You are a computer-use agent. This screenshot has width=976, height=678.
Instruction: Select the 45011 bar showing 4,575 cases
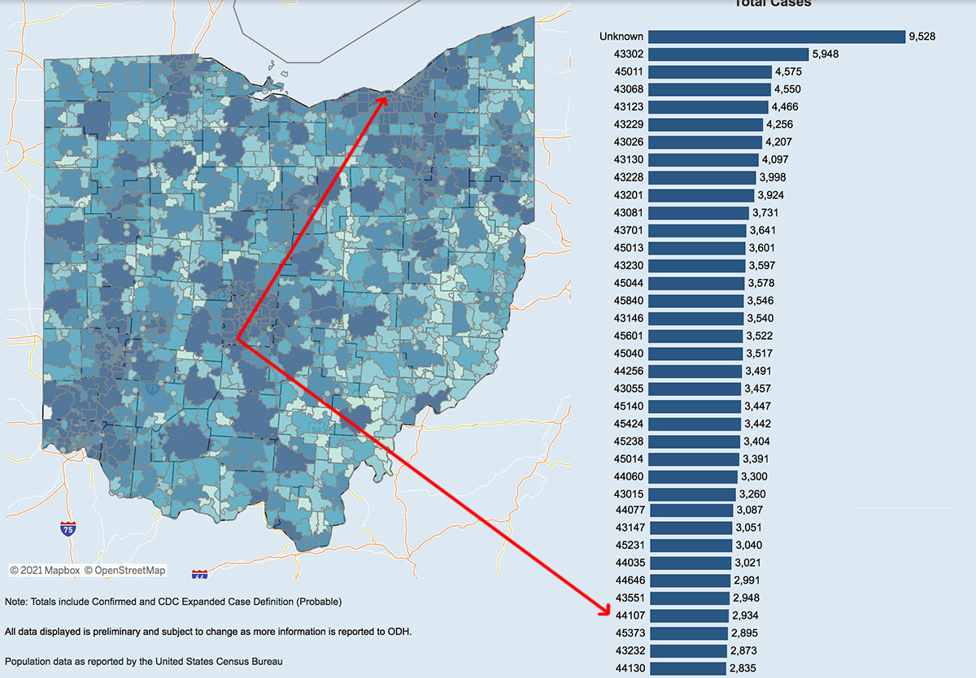tap(710, 72)
